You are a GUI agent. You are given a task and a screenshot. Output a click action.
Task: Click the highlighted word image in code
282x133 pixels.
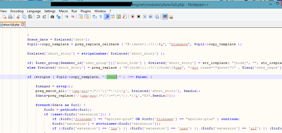pos(111,77)
